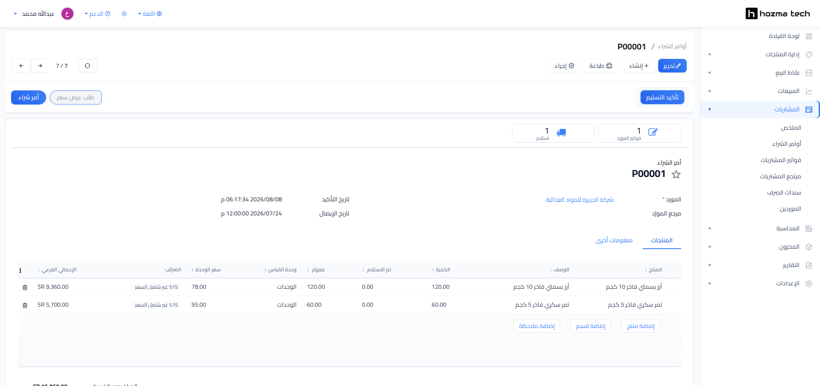Go to previous record arrow
This screenshot has width=820, height=386.
point(40,66)
